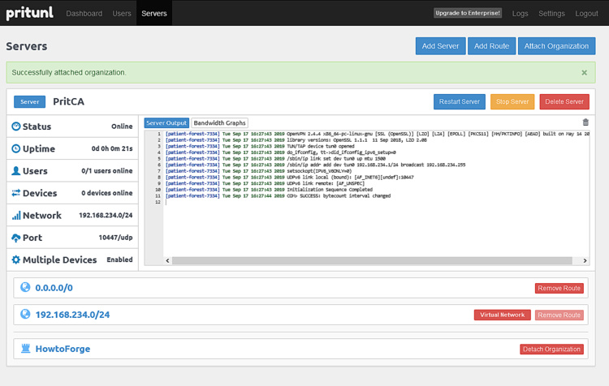This screenshot has width=609, height=386.
Task: Click the trash icon to clear server output
Action: [x=585, y=123]
